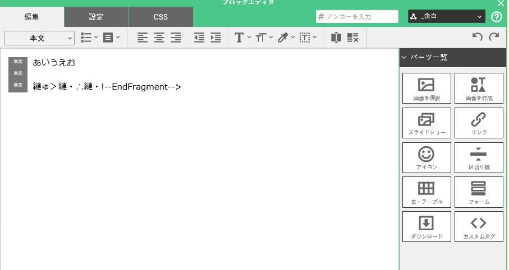The image size is (509, 270).
Task: Click the split block icon
Action: (x=336, y=38)
